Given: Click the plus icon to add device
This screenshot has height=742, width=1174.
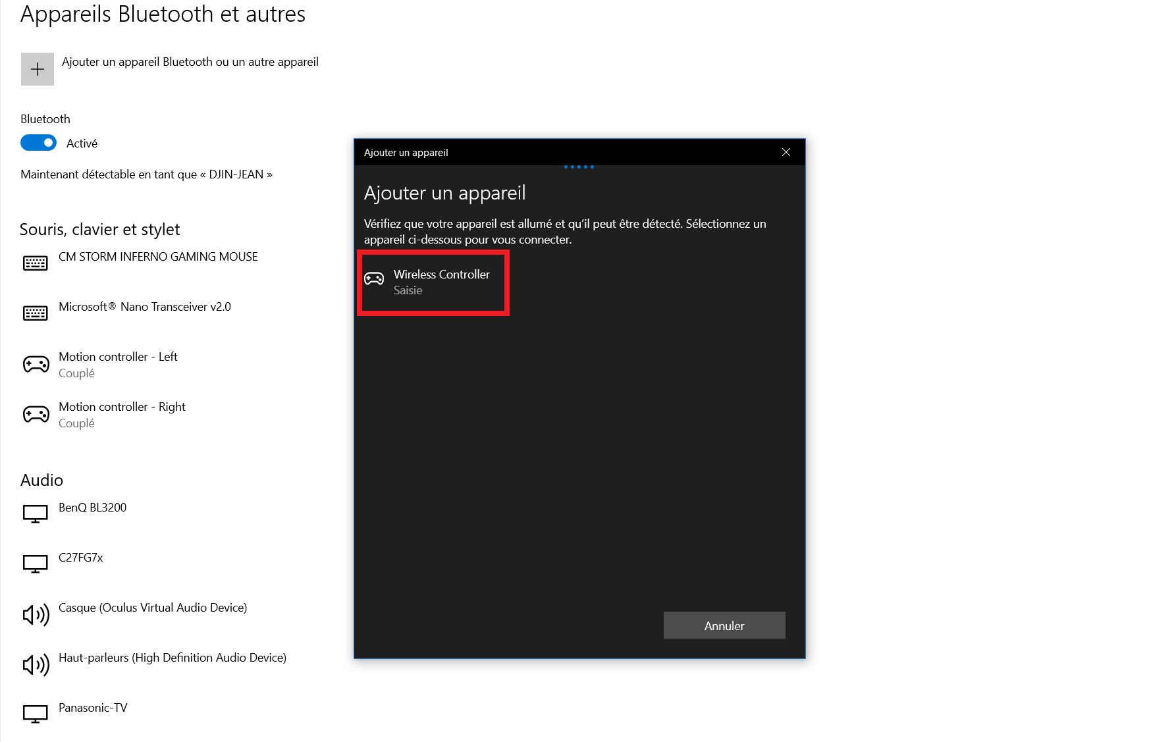Looking at the screenshot, I should pos(38,69).
